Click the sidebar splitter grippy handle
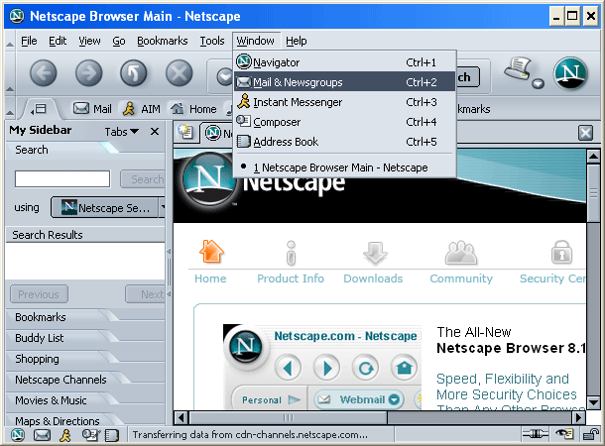 (169, 273)
